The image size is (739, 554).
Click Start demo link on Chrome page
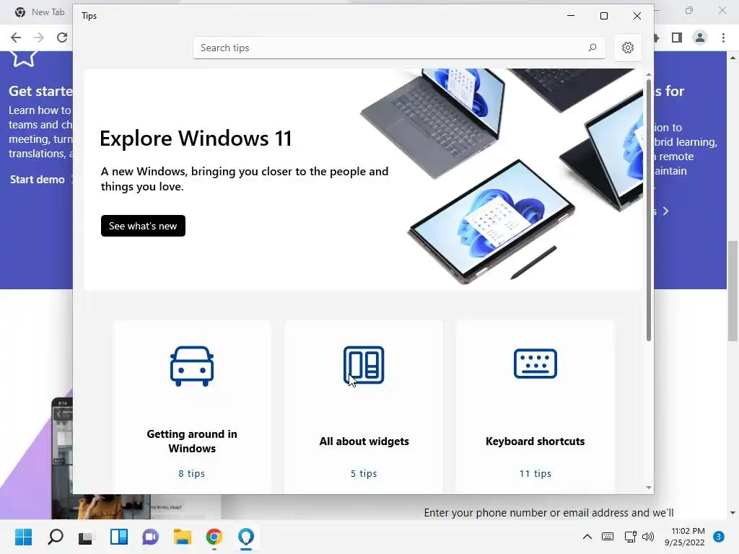click(38, 180)
